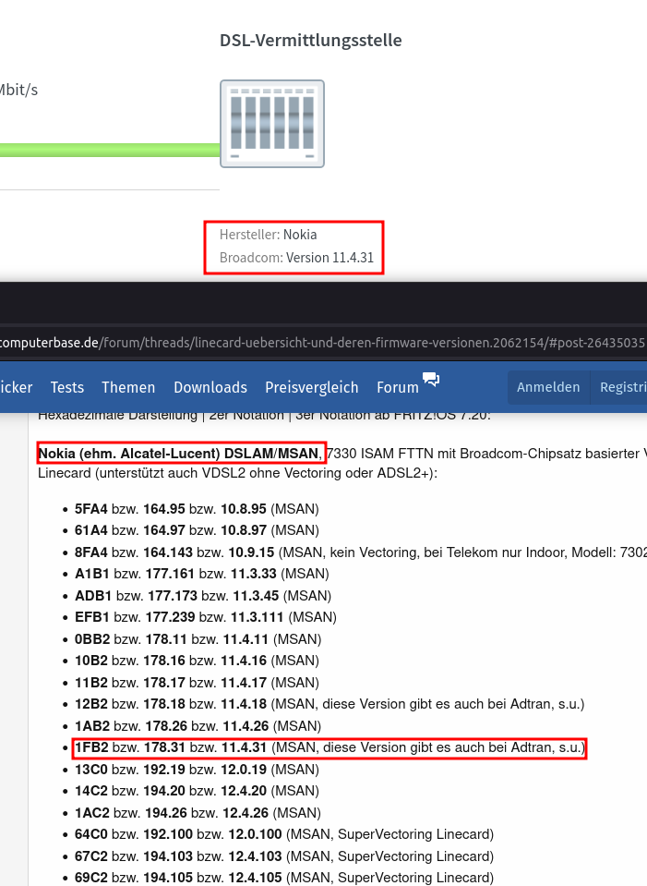The image size is (647, 886).
Task: Select the 1AC2 bzw. 194.26 entry
Action: point(198,813)
